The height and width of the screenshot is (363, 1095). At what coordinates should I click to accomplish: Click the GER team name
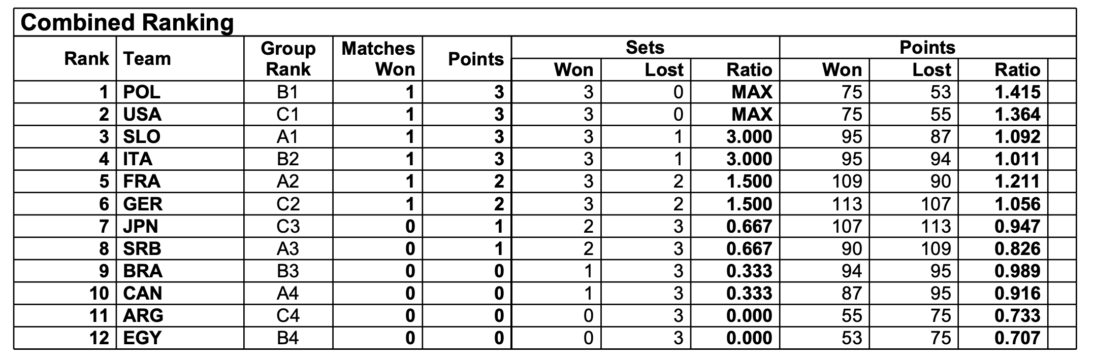[143, 204]
